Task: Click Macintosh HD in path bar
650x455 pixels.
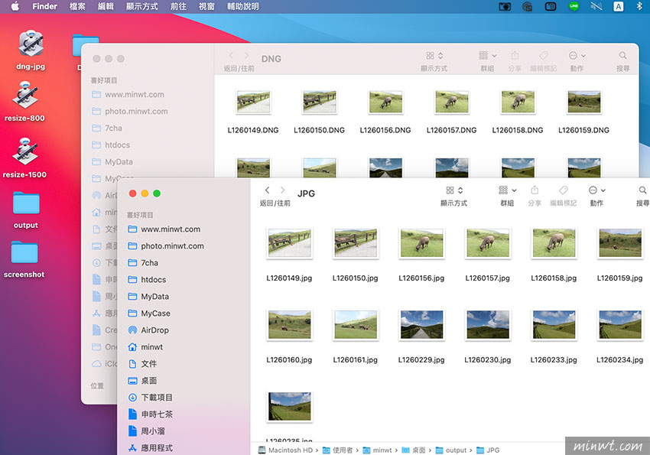Action: click(x=286, y=450)
